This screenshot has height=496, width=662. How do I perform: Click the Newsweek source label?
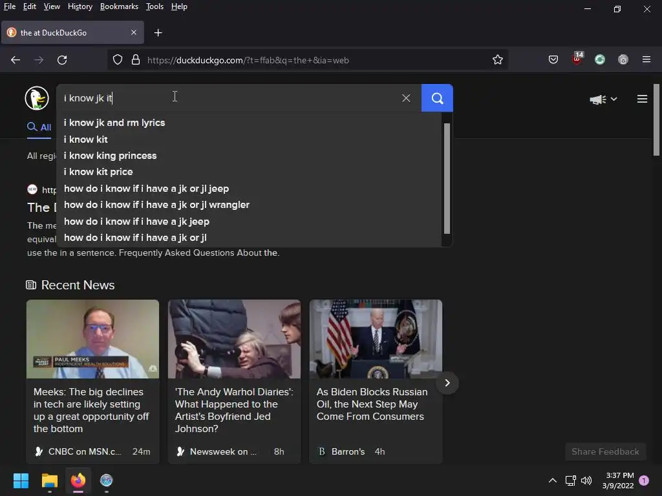(223, 451)
